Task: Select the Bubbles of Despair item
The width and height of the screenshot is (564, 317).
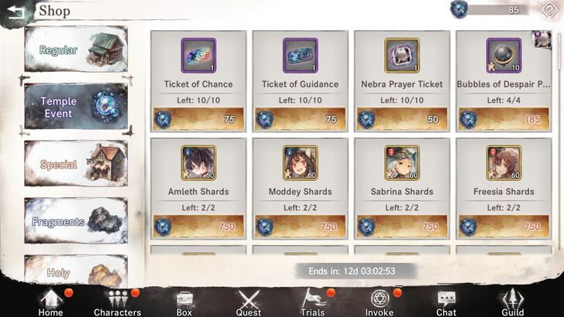Action: pos(504,81)
